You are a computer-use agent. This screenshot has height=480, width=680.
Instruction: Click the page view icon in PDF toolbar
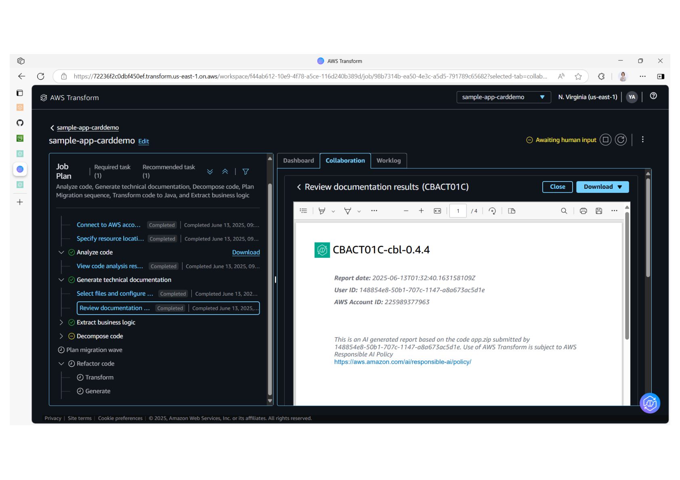pyautogui.click(x=512, y=211)
